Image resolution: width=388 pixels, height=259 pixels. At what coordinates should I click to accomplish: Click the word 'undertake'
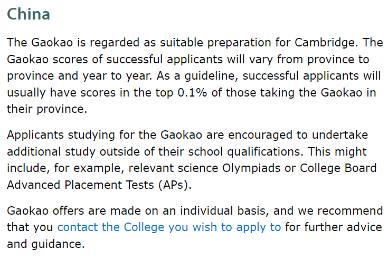click(x=340, y=135)
